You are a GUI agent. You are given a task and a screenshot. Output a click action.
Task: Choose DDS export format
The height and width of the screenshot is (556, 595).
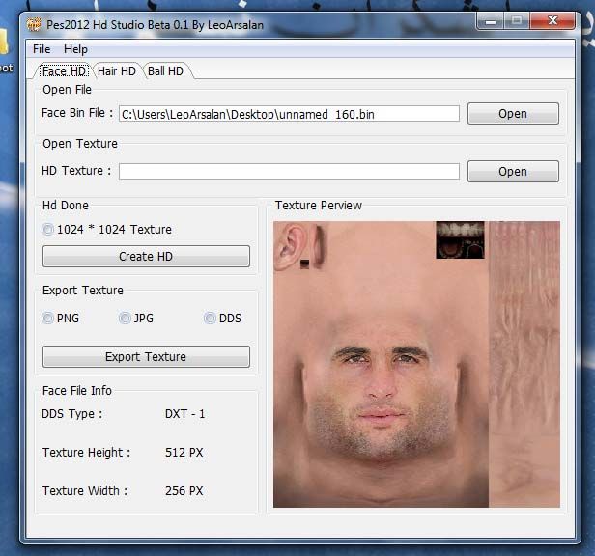210,318
